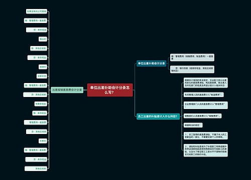Select the 销售部门人员差旅费计入"销售费用" node
The height and width of the screenshot is (180, 251).
pyautogui.click(x=203, y=116)
